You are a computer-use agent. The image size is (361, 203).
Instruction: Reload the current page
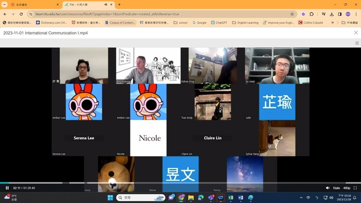pos(21,14)
